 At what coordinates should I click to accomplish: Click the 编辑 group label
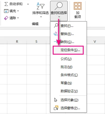pyautogui.click(x=35, y=24)
